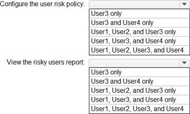The height and width of the screenshot is (114, 190).
Task: Pick the last option in the risky users report list
Action: tap(137, 108)
